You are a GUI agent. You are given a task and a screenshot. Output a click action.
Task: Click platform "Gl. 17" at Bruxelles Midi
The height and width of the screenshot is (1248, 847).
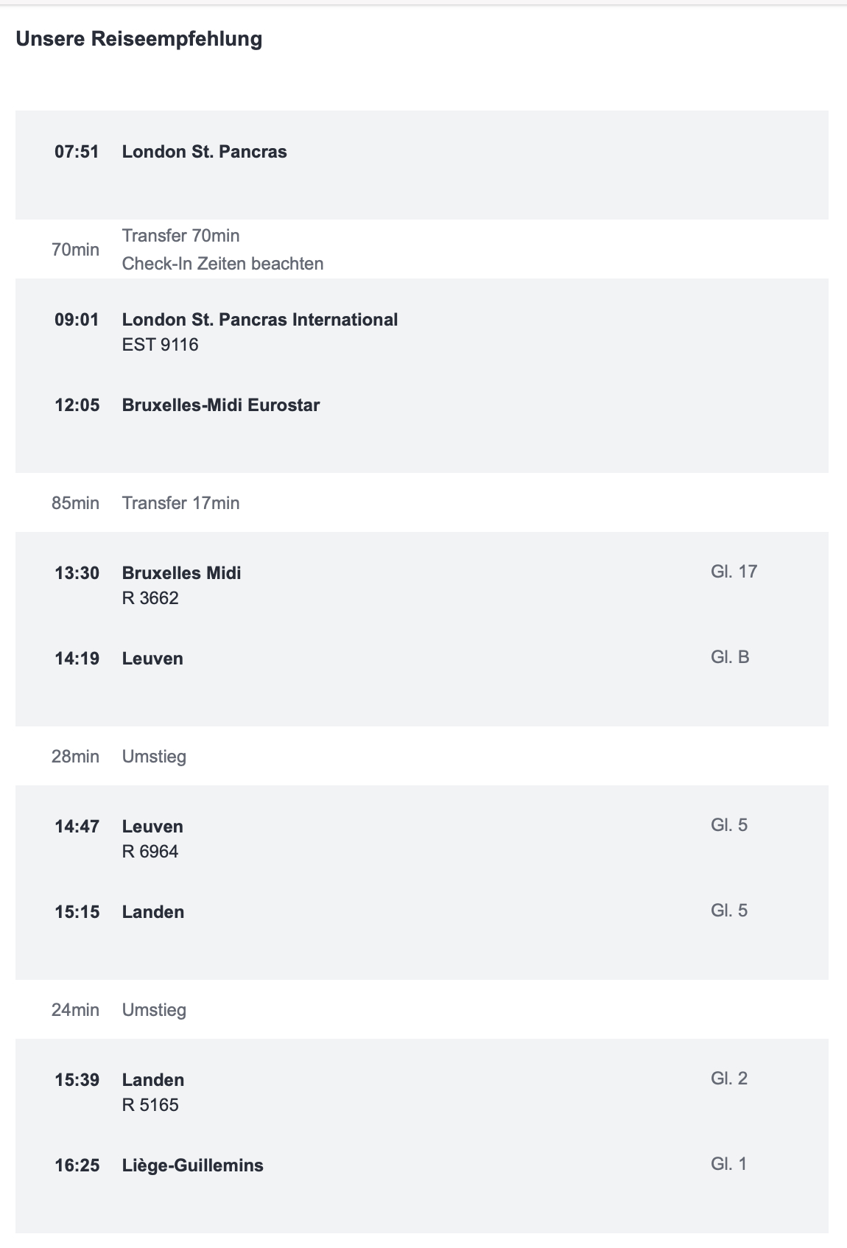[734, 572]
